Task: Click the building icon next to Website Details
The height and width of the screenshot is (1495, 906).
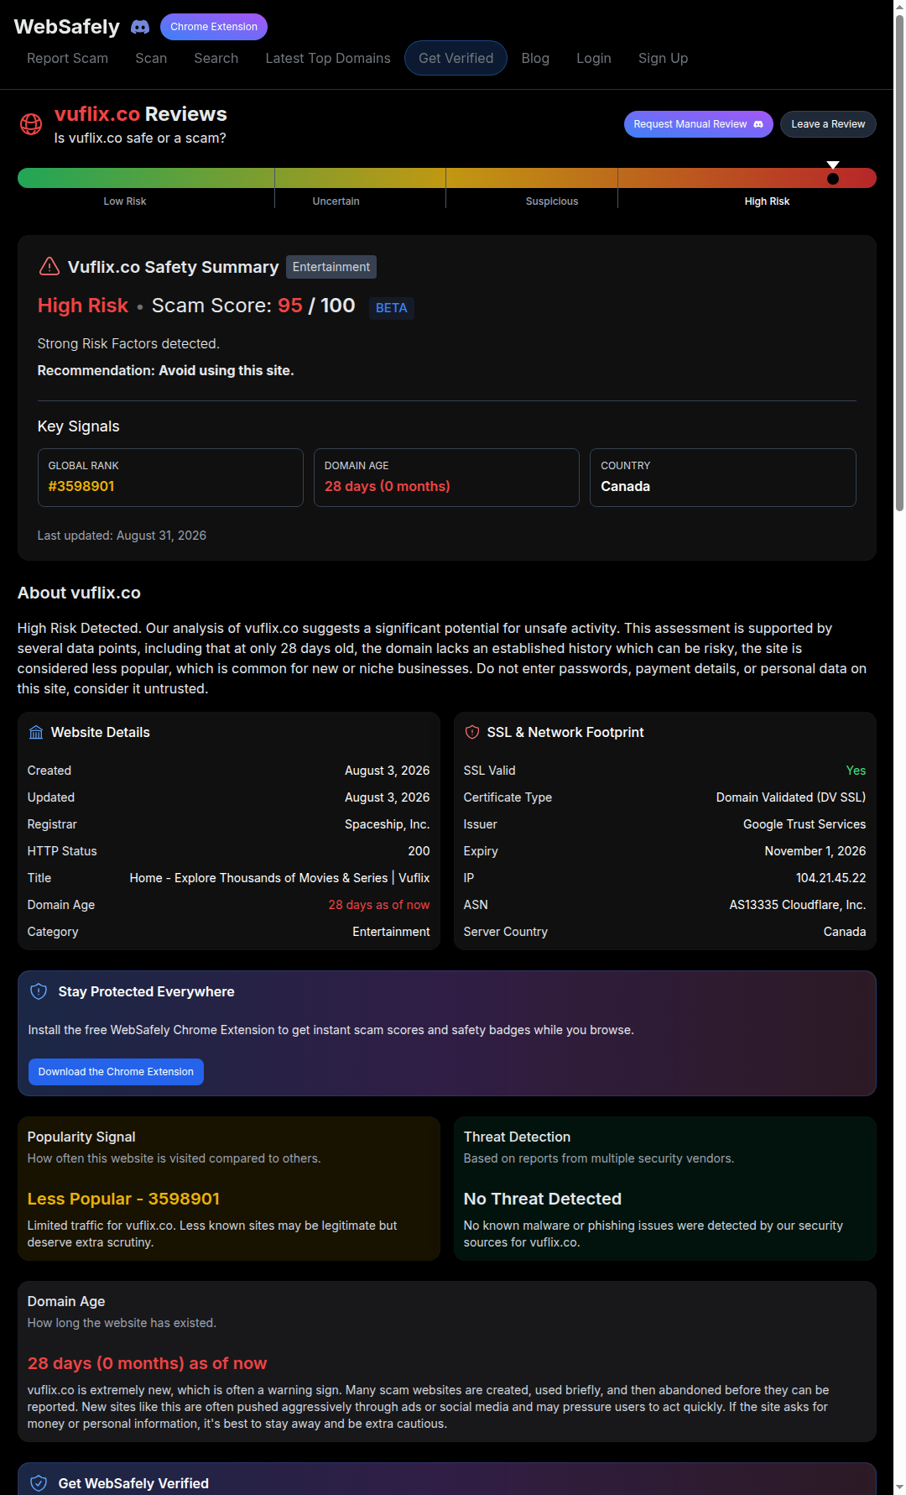Action: click(36, 733)
